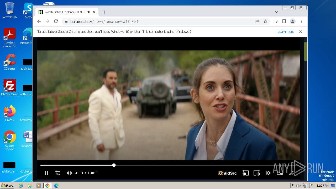Open a new browser tab
This screenshot has width=336, height=189.
click(x=104, y=12)
